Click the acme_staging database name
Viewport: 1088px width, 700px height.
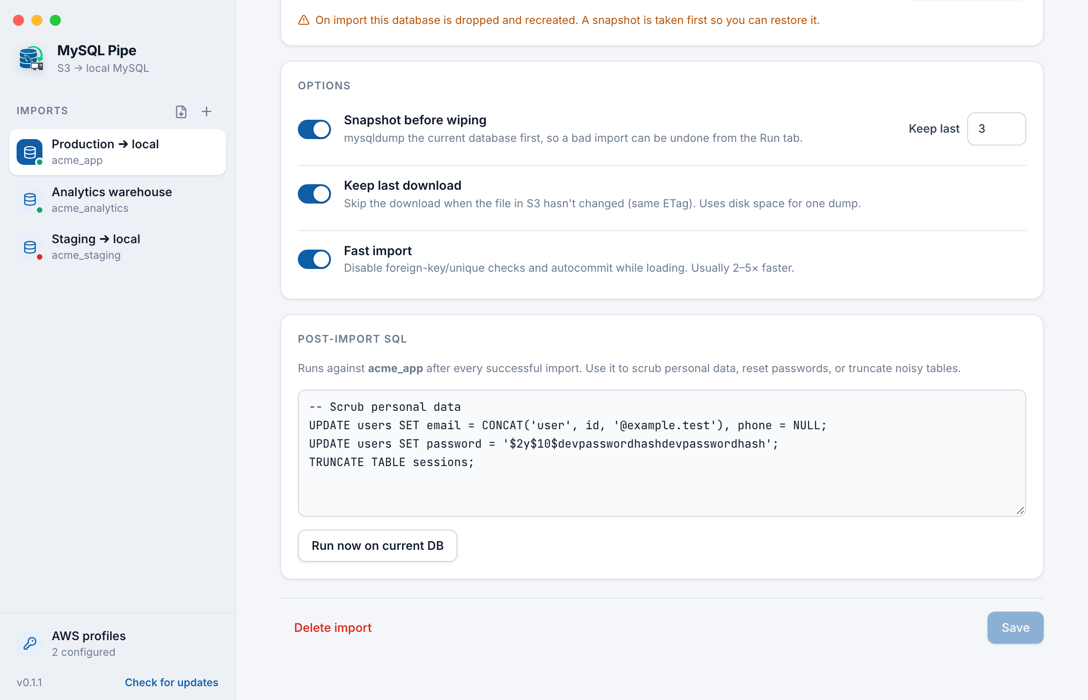point(86,255)
